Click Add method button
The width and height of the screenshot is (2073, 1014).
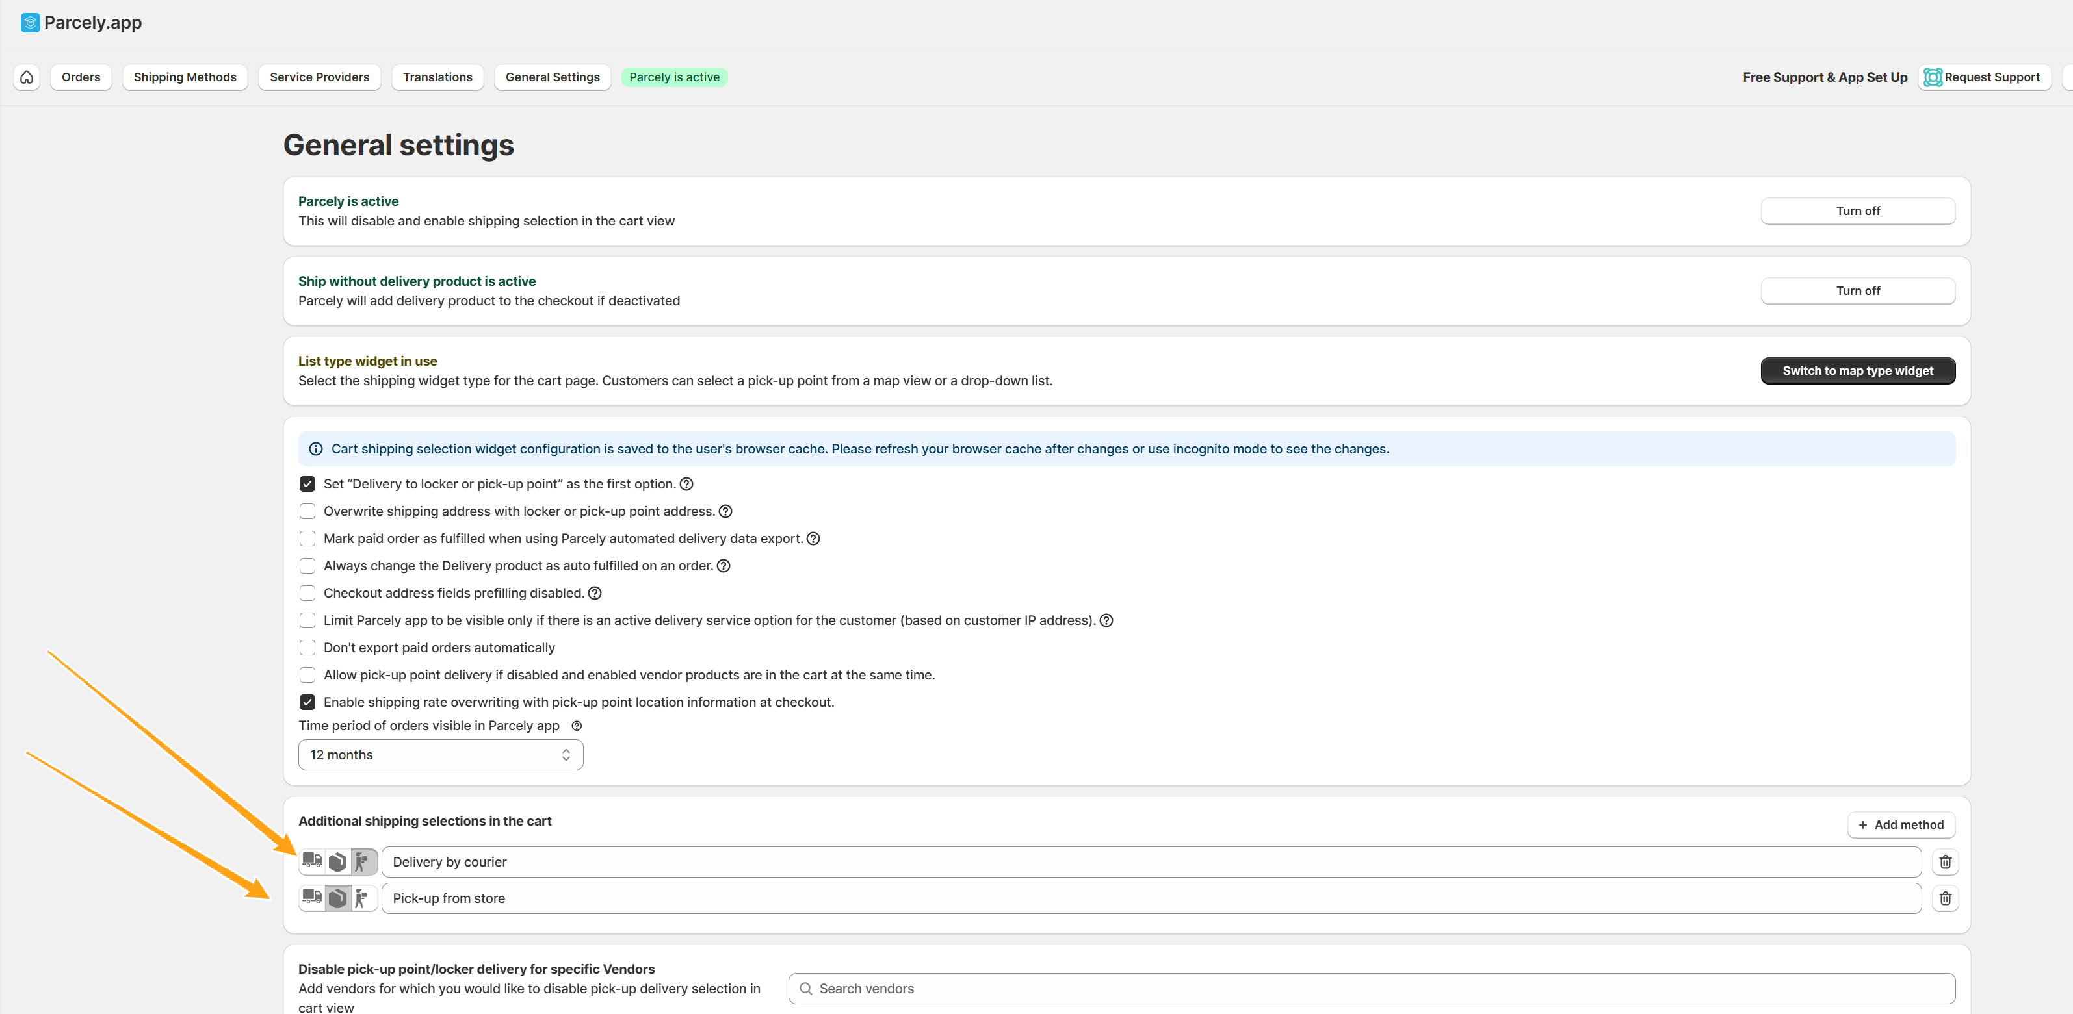point(1901,824)
